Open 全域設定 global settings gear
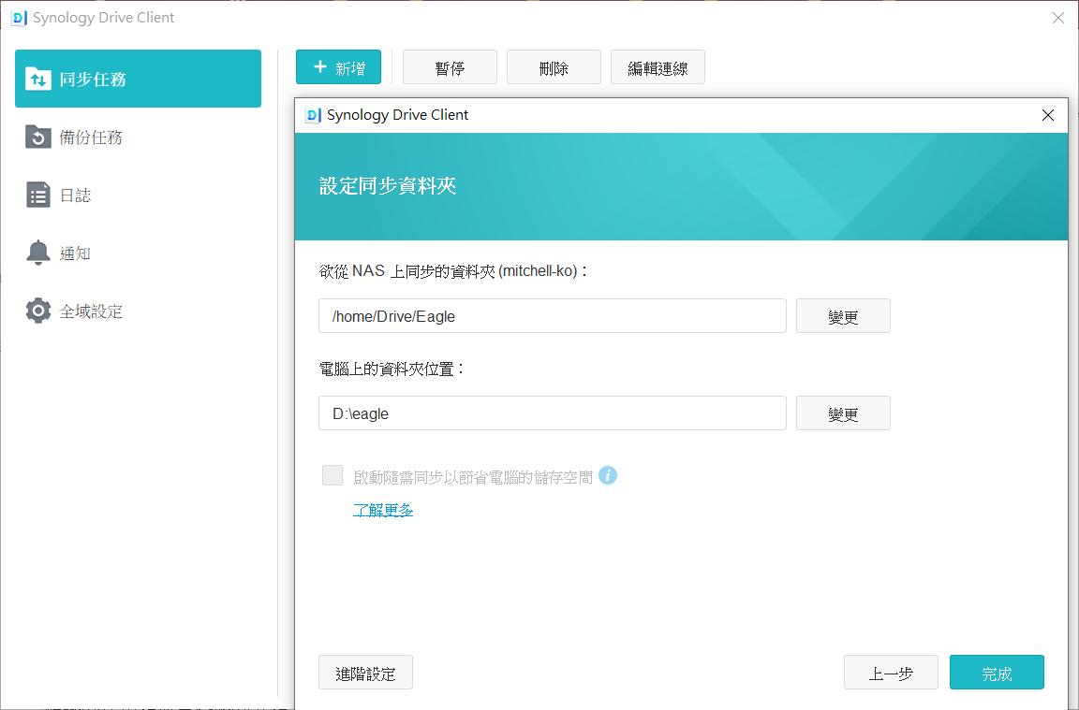Viewport: 1079px width, 710px height. point(37,311)
